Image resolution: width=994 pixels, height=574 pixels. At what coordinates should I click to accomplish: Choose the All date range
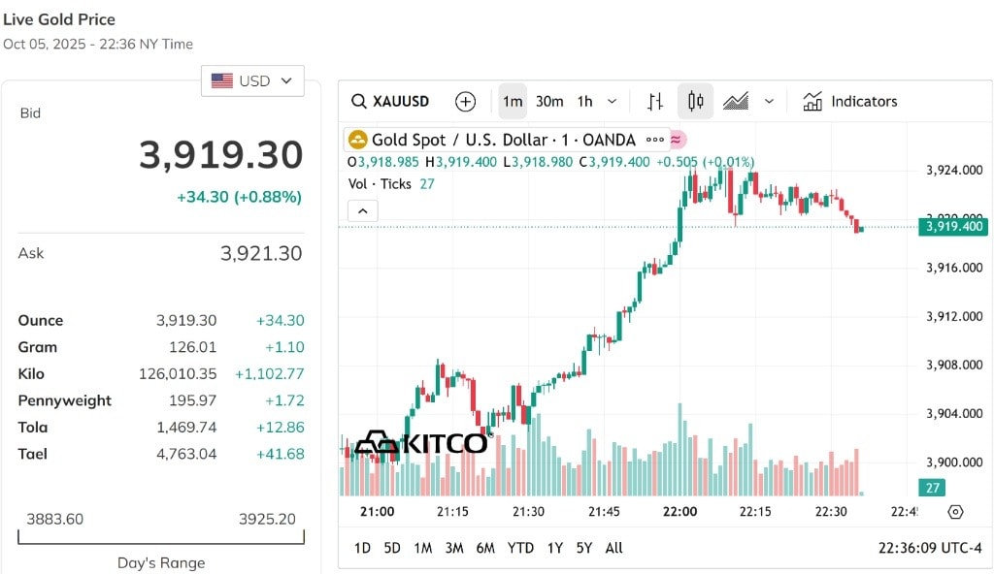(x=613, y=548)
